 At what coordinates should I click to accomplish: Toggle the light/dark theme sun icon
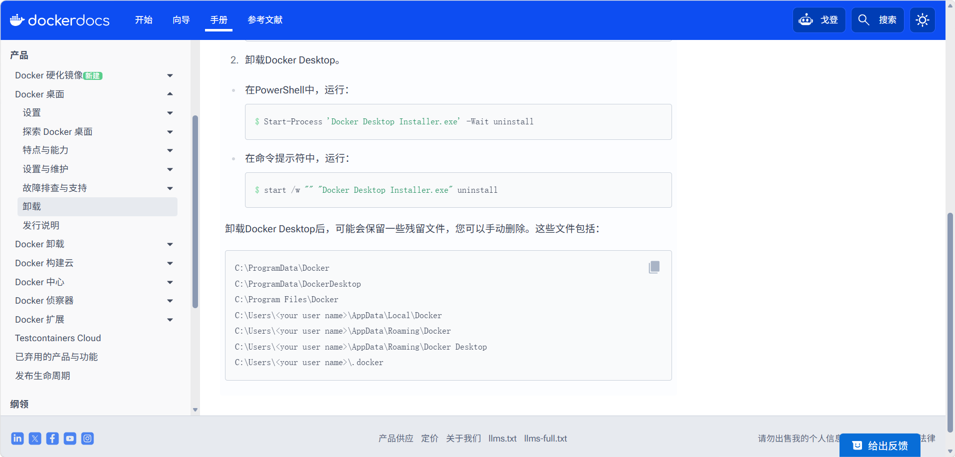(x=922, y=20)
